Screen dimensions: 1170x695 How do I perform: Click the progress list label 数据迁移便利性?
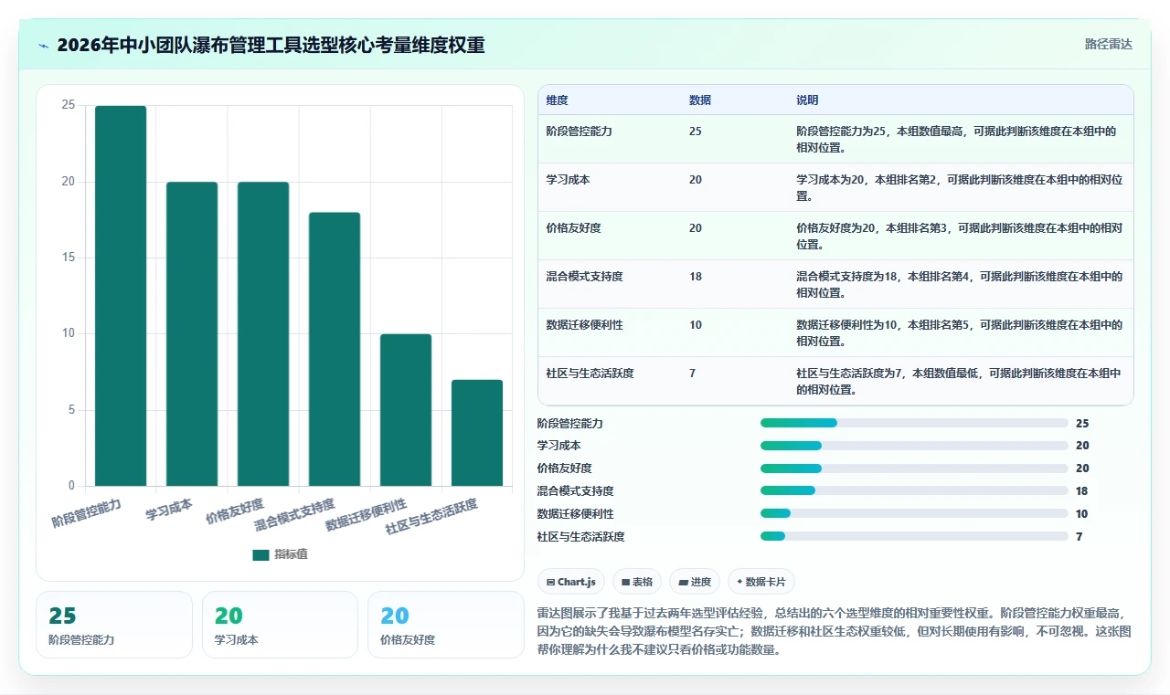tap(576, 514)
